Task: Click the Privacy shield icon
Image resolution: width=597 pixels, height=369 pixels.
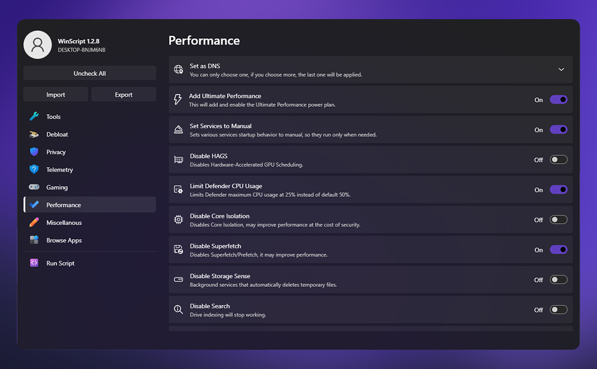Action: coord(34,152)
